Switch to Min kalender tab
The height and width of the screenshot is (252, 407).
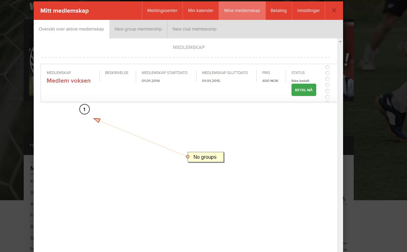click(x=201, y=11)
